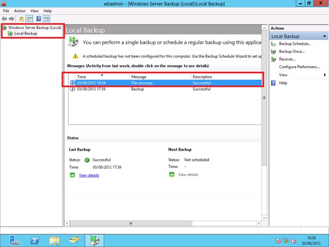
Task: Open Server Manager from the taskbar
Action: (x=15, y=240)
